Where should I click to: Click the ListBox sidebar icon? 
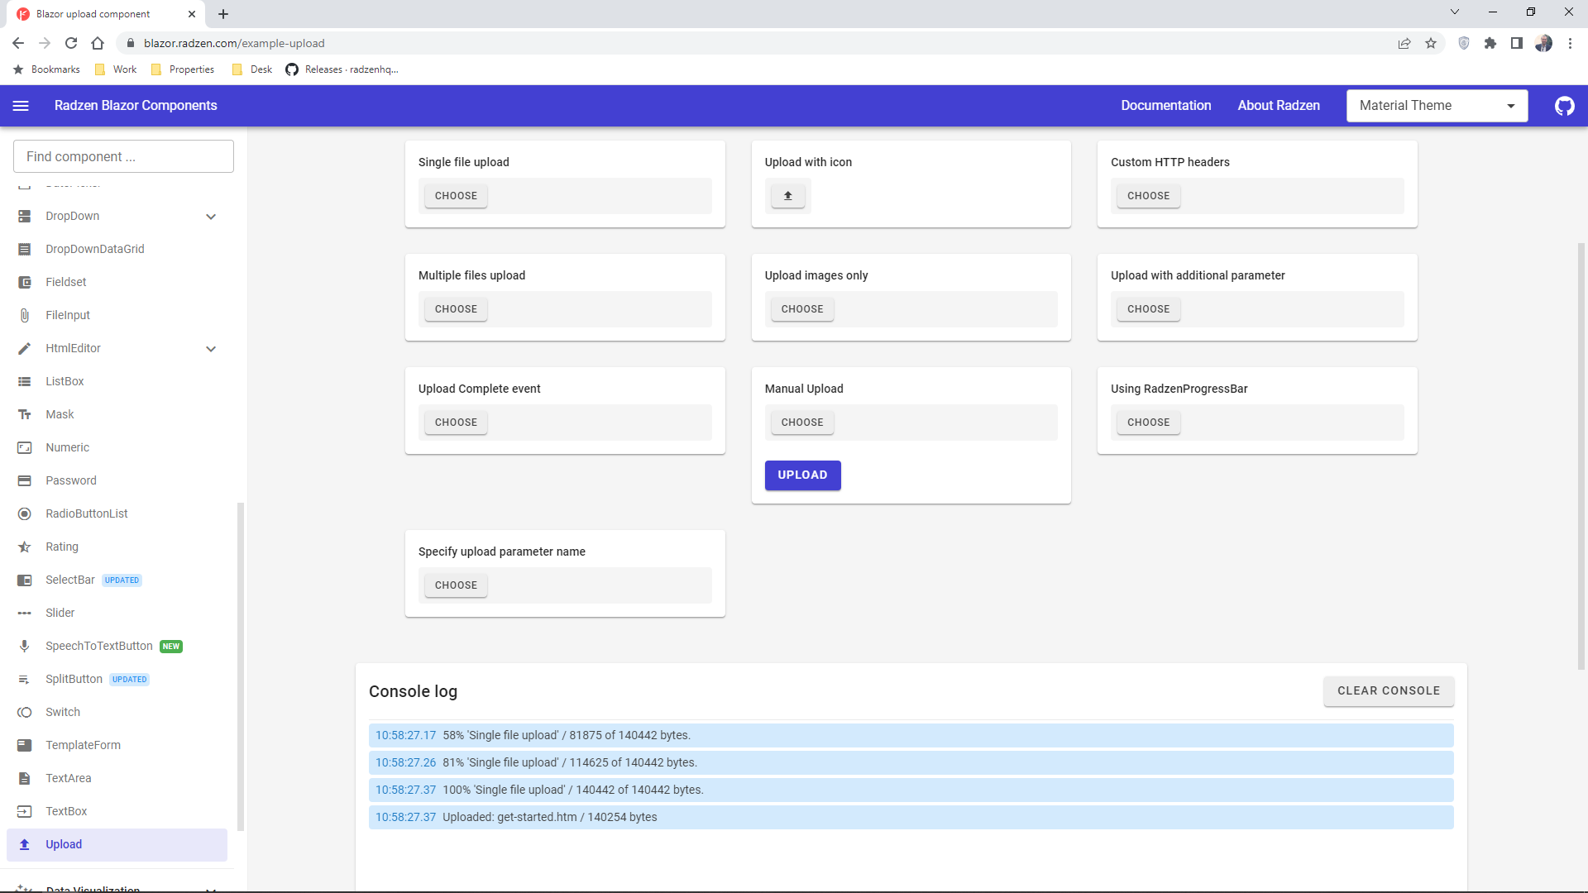25,382
